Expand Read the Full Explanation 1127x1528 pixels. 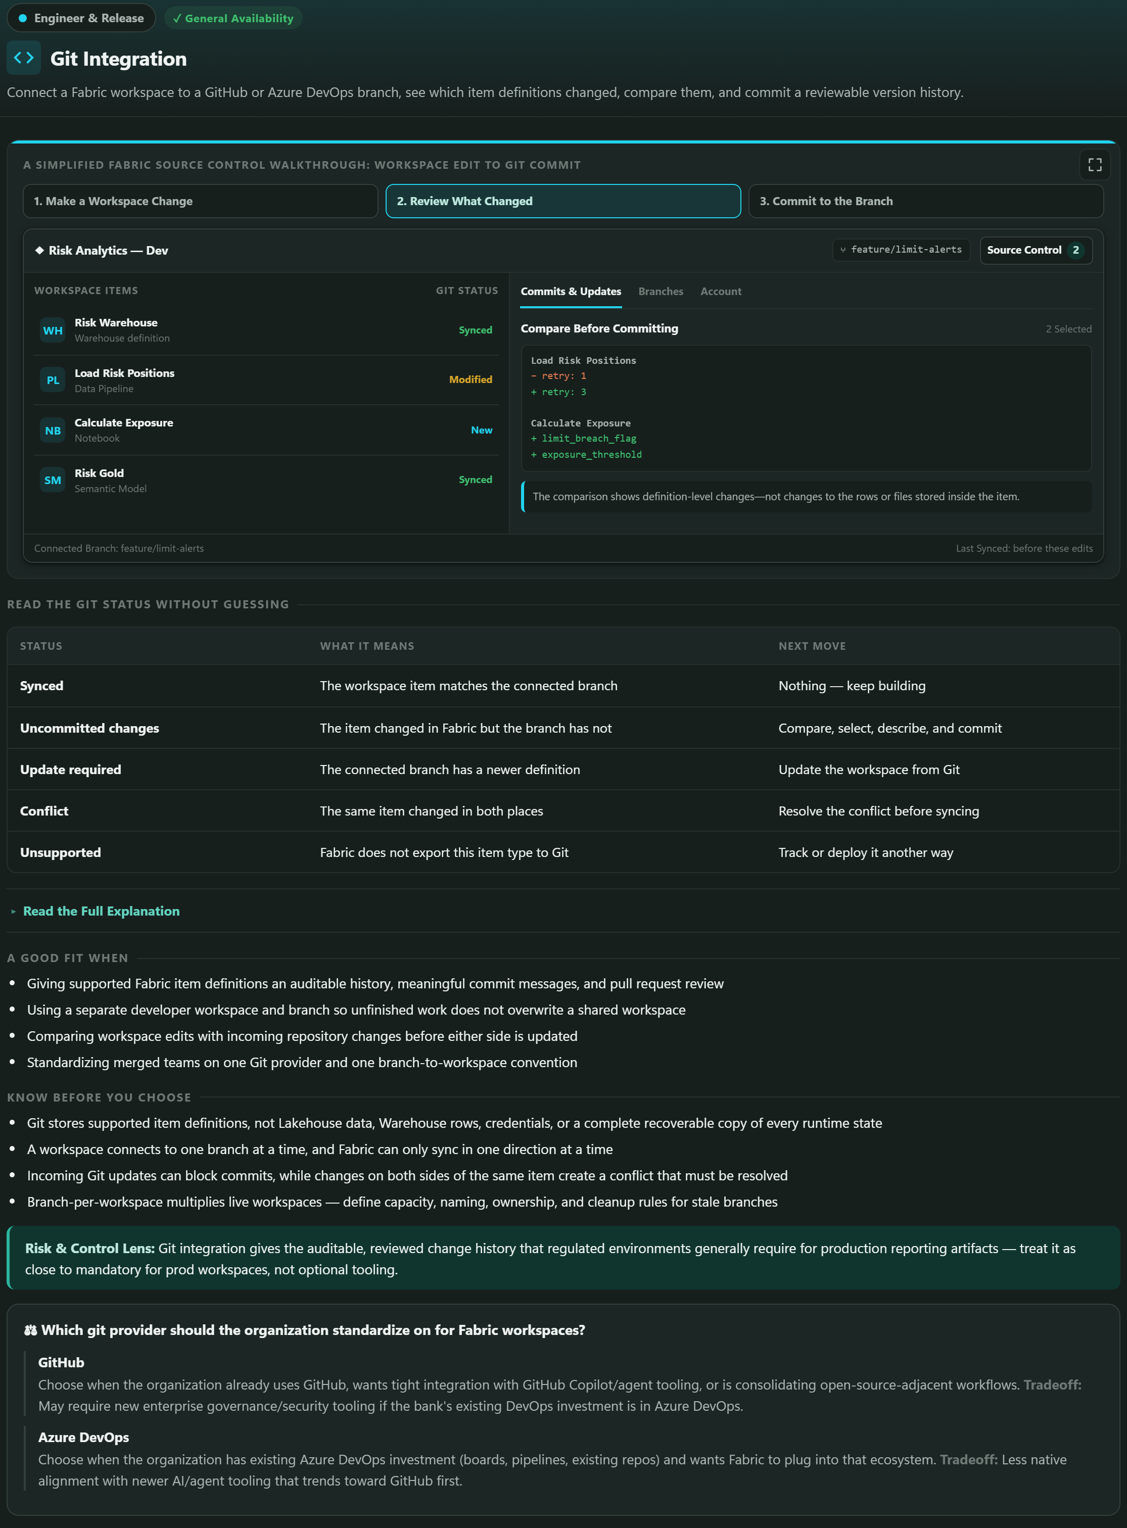point(101,912)
